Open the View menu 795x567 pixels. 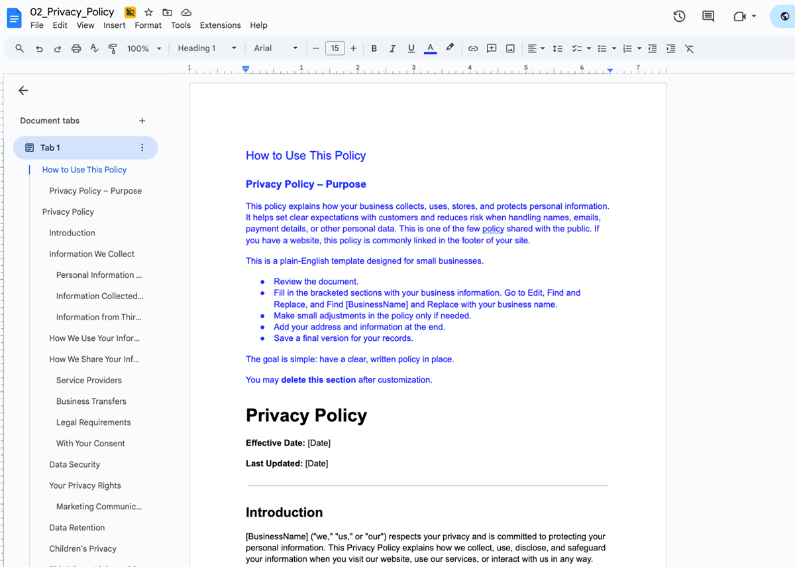(85, 25)
